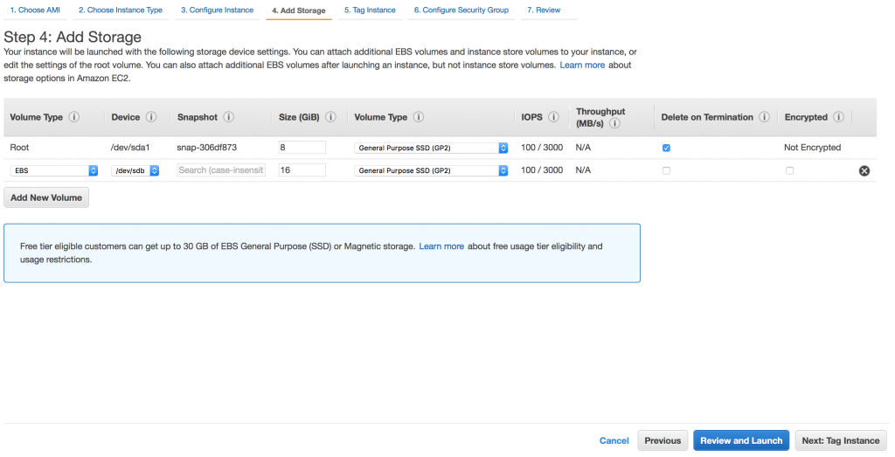
Task: Click info icon beside Encrypted header
Action: pos(838,117)
